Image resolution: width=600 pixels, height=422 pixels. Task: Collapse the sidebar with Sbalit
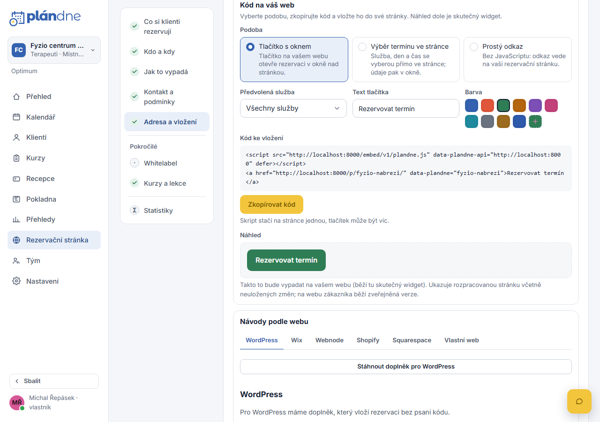pos(54,381)
